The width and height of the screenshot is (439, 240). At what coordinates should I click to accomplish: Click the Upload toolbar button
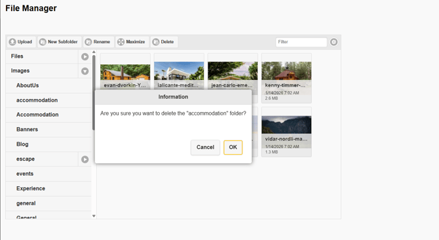pos(21,42)
